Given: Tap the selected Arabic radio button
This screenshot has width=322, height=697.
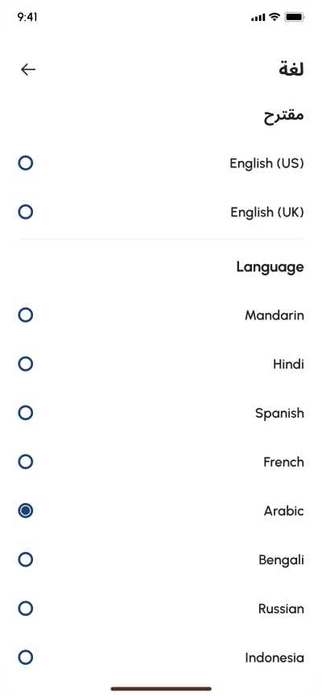Looking at the screenshot, I should [25, 511].
